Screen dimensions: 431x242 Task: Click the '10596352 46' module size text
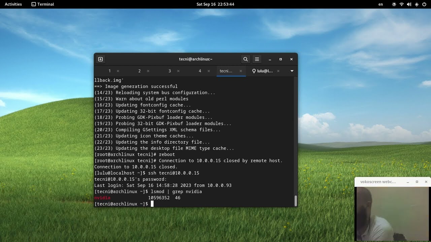tap(164, 198)
